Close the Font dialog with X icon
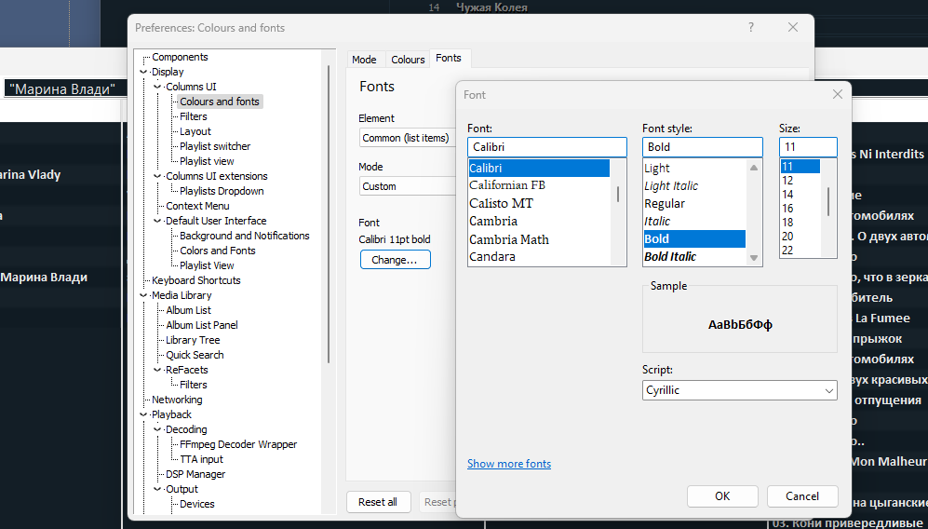The image size is (928, 529). pos(837,94)
